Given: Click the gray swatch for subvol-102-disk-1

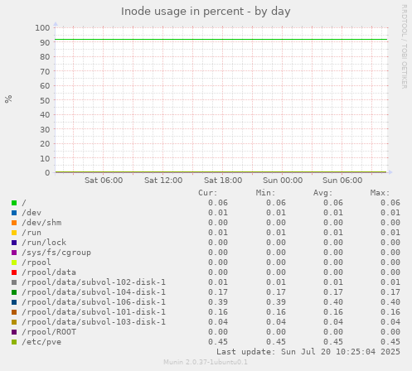Looking at the screenshot, I should [14, 282].
